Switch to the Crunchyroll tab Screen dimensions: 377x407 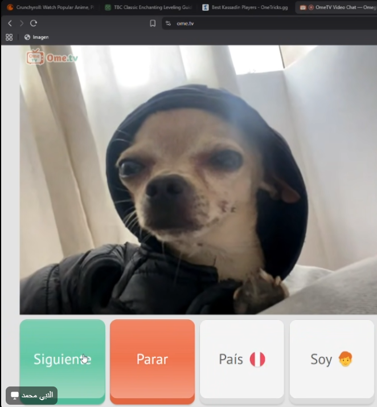click(51, 7)
